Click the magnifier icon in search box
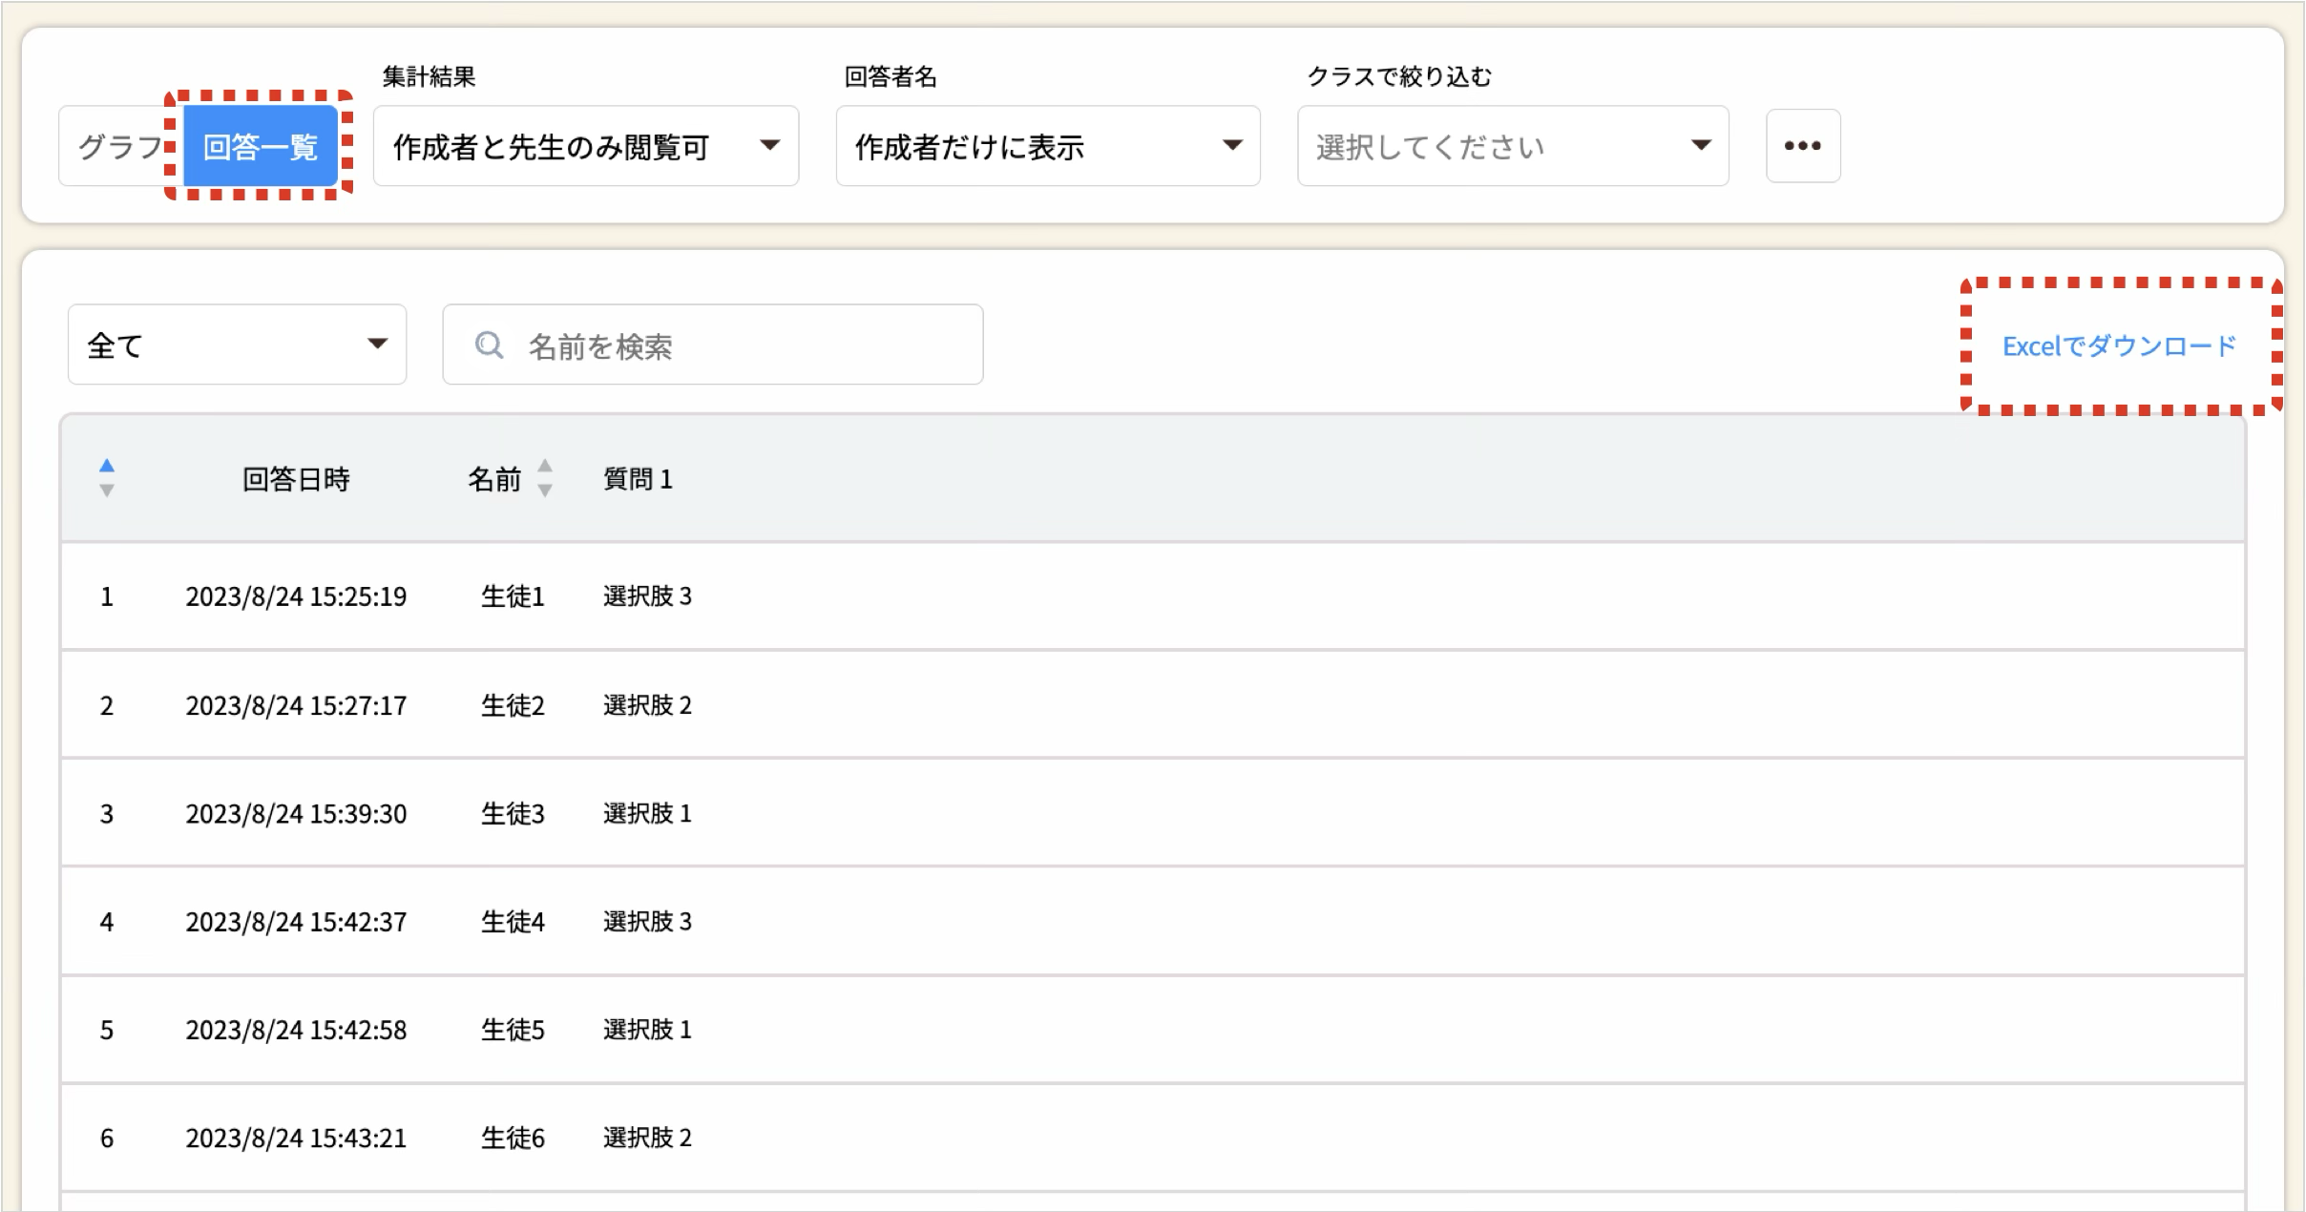This screenshot has width=2306, height=1212. click(x=489, y=345)
